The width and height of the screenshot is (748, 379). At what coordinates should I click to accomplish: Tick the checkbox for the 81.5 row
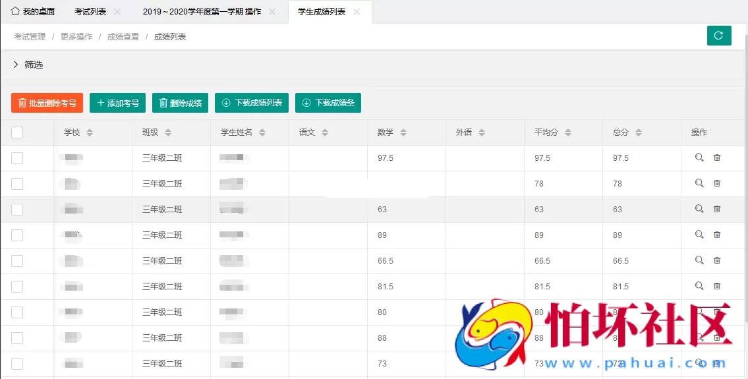click(17, 287)
